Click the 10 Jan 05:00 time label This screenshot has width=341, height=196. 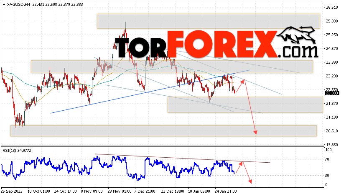[x=199, y=191]
